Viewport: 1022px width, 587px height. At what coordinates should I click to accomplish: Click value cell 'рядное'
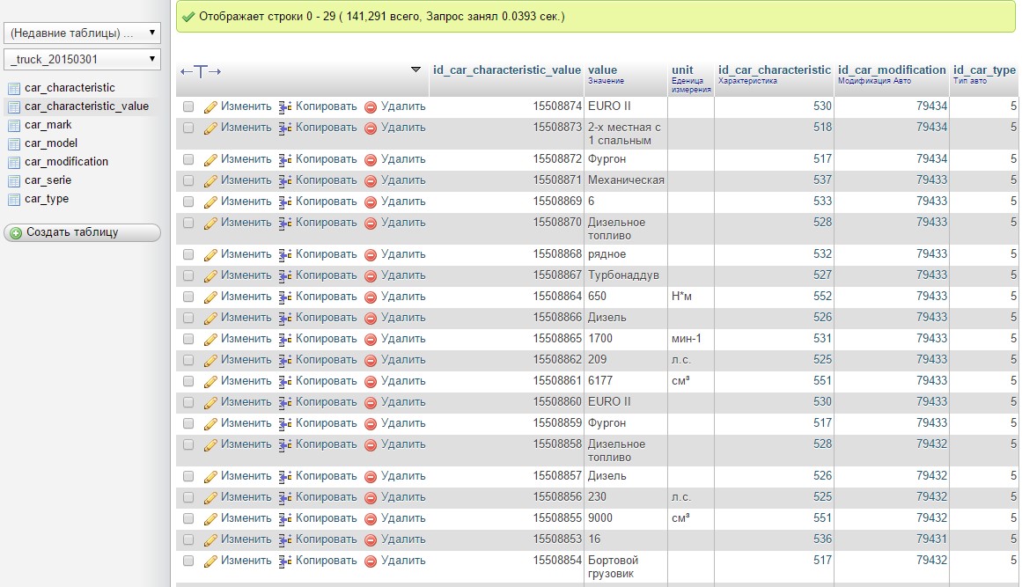pos(607,254)
